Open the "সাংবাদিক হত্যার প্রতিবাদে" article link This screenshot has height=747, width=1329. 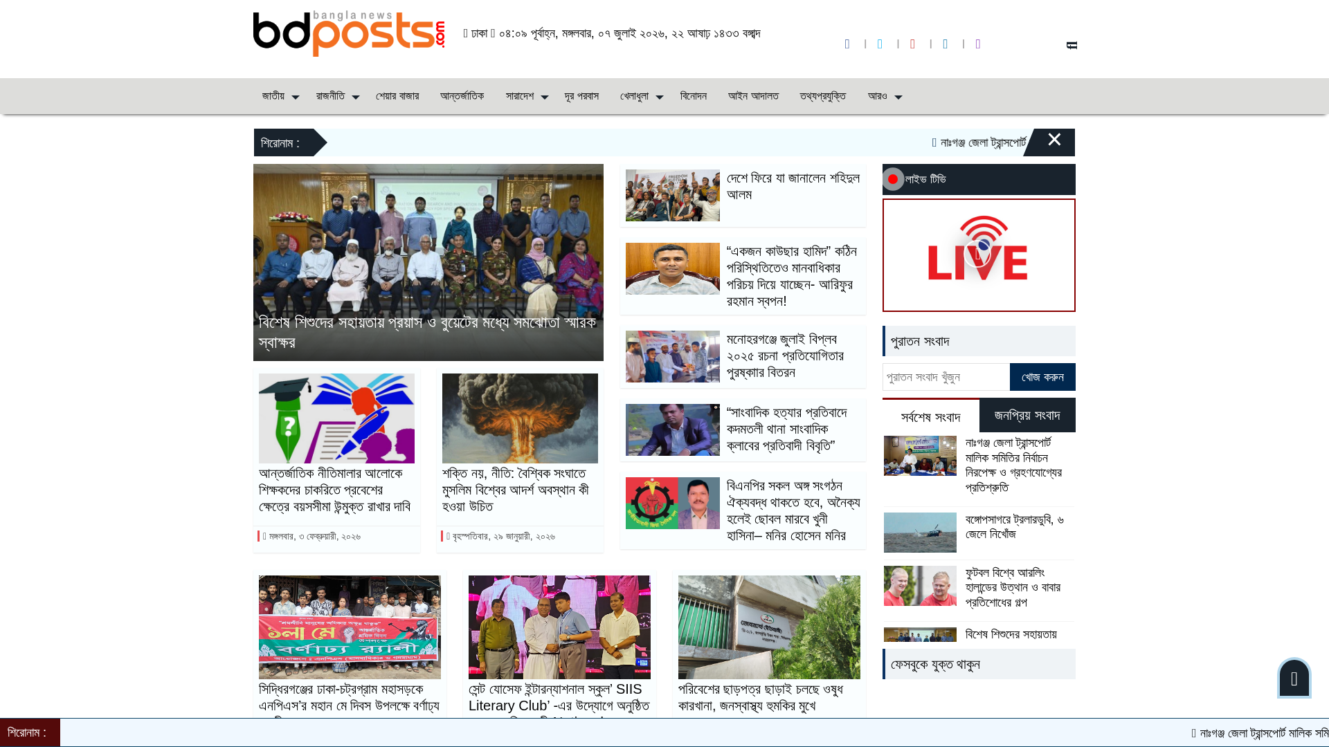pyautogui.click(x=786, y=429)
